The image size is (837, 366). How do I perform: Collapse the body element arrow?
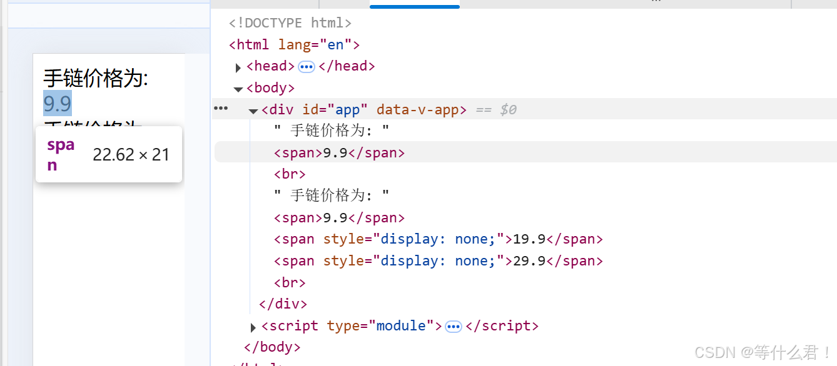(238, 89)
